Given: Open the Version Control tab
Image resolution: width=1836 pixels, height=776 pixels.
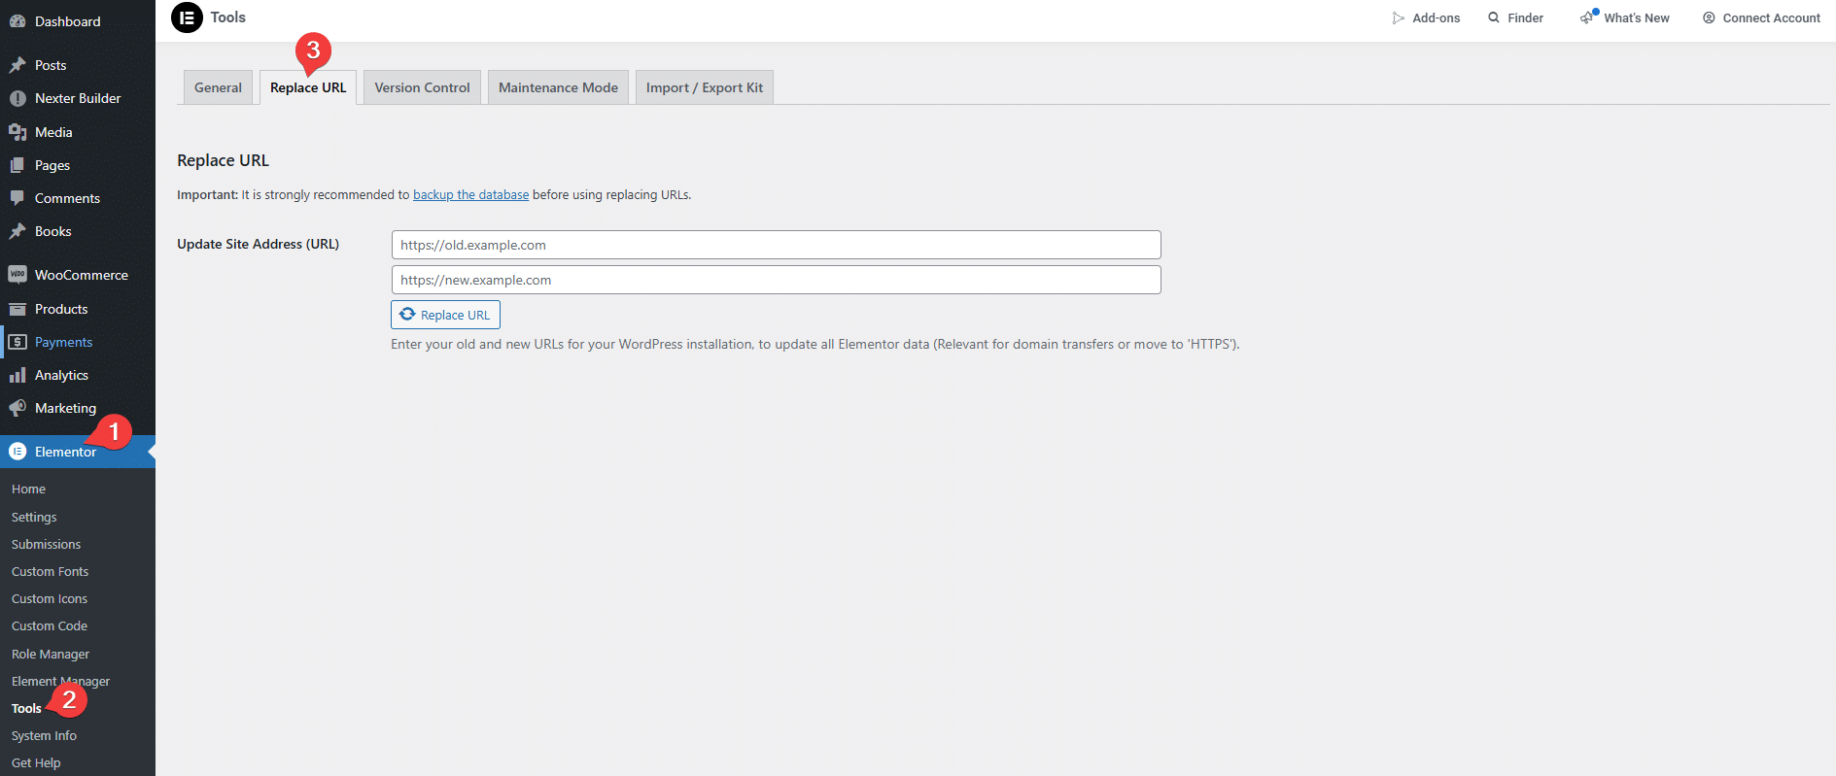Looking at the screenshot, I should 422,87.
